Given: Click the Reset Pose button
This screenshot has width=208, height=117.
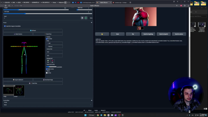Looking at the screenshot, I should 48,34.
